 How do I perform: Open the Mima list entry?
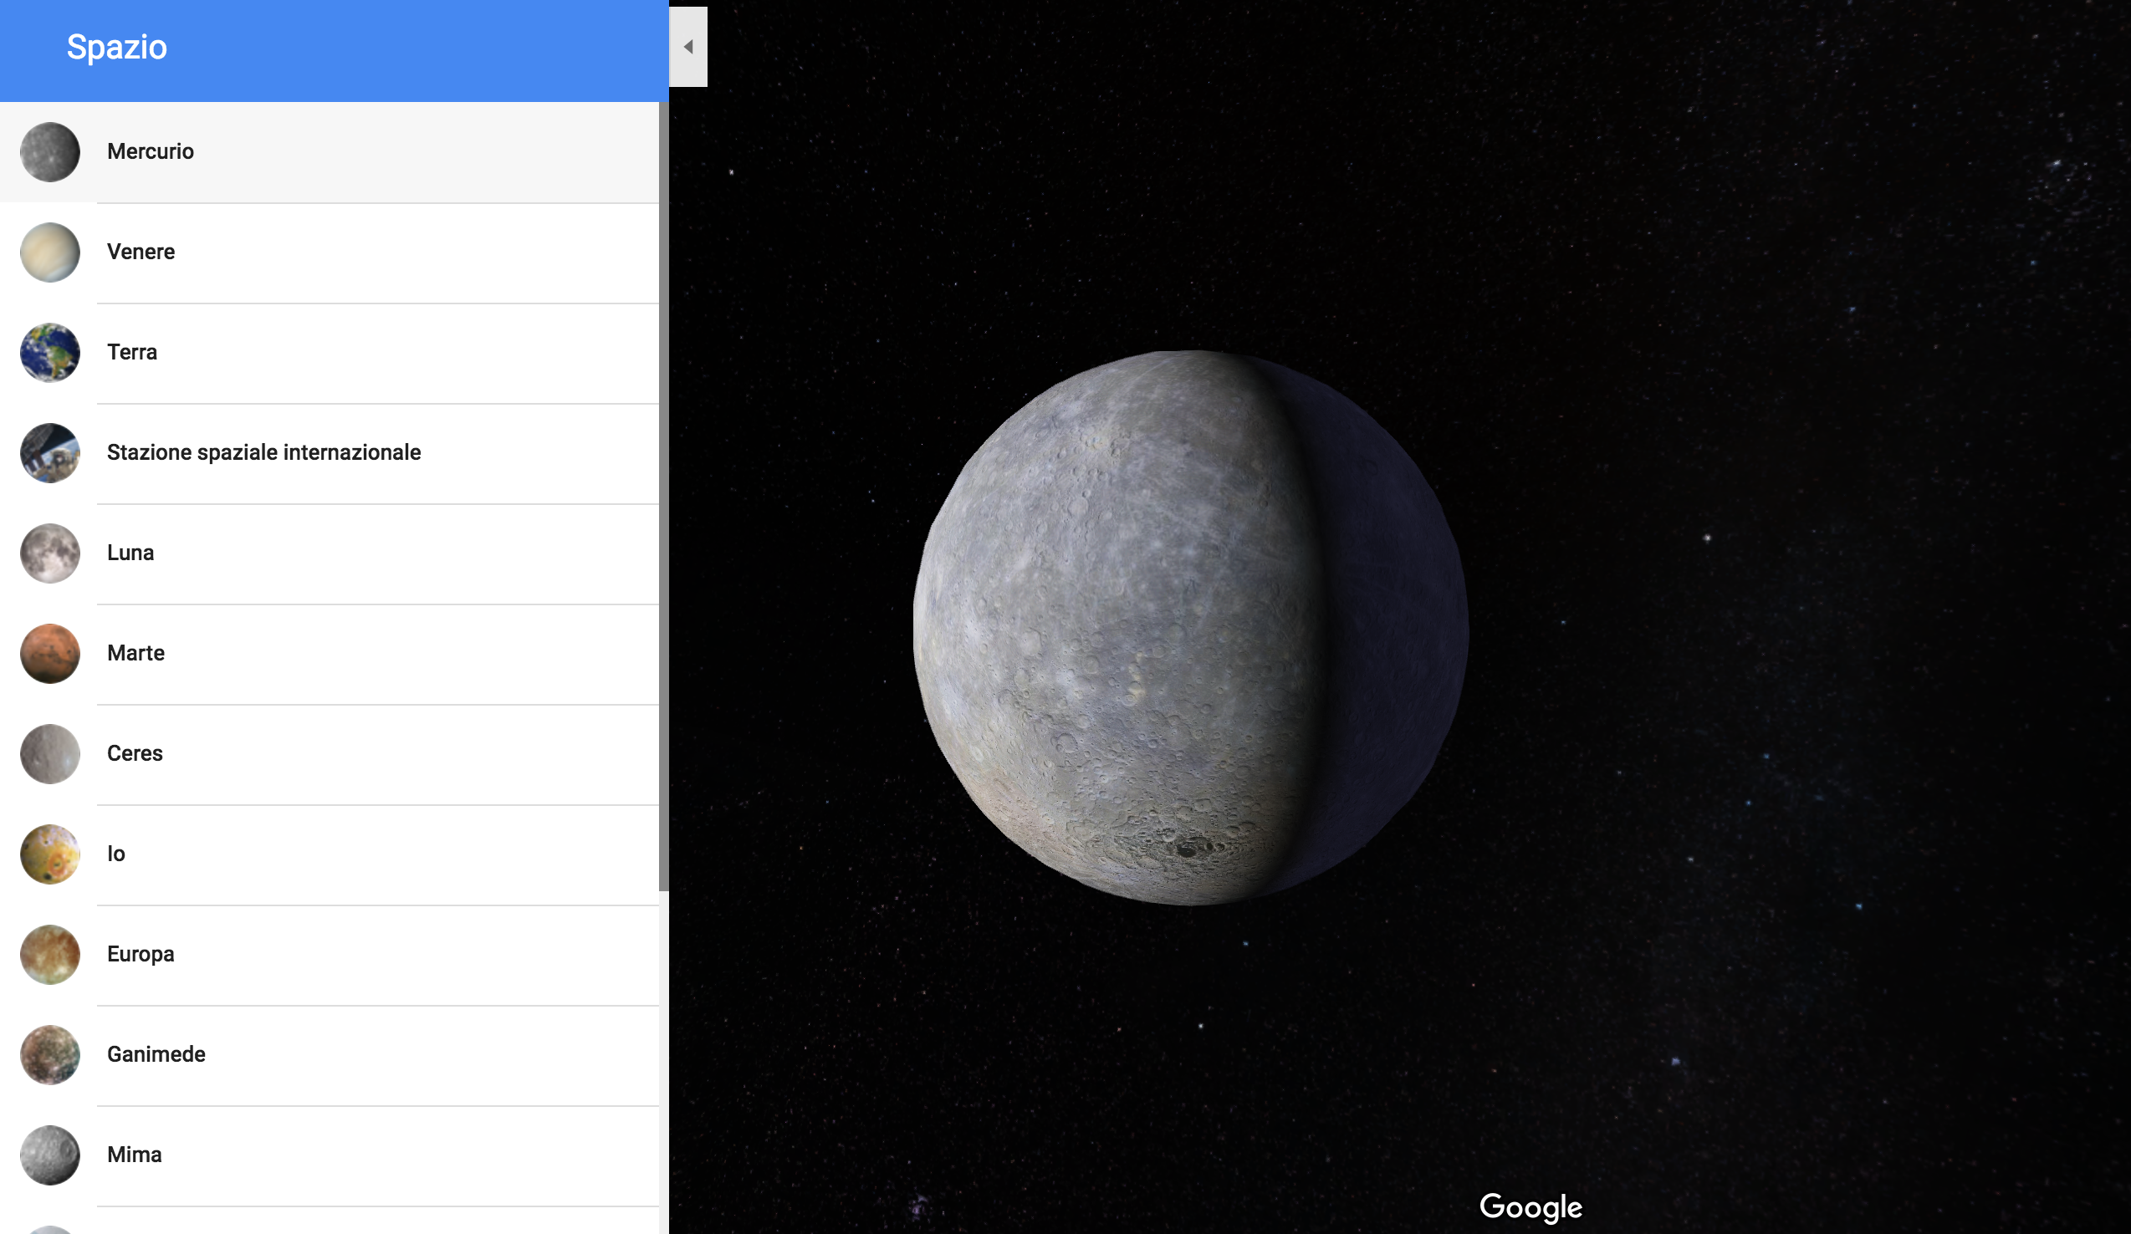135,1155
